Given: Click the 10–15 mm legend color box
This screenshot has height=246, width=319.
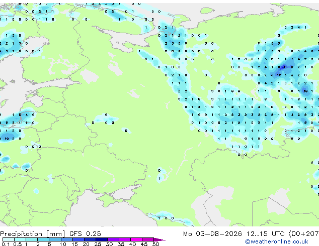Looking at the screenshot, I should (x=66, y=239).
